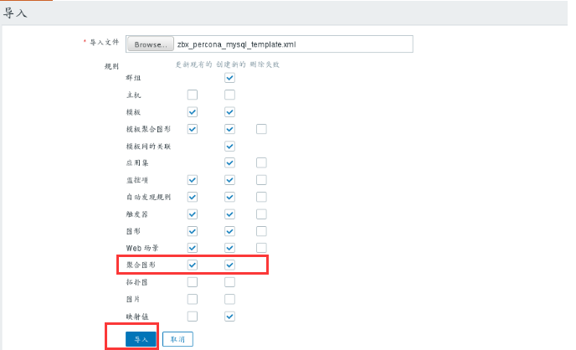Uncheck 更新现有的 for Web 场景

point(192,248)
